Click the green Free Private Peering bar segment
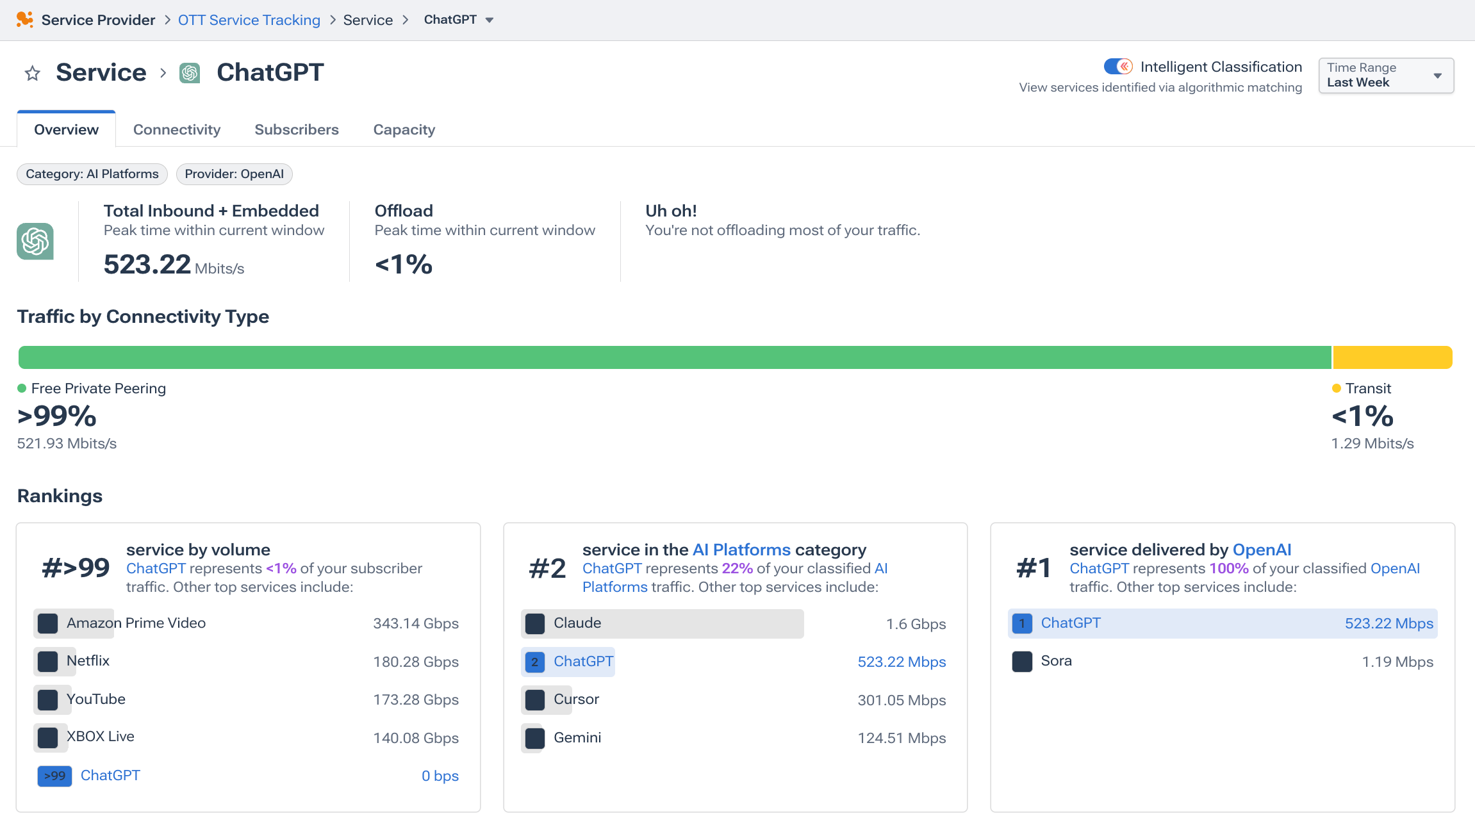The image size is (1475, 834). pyautogui.click(x=675, y=357)
